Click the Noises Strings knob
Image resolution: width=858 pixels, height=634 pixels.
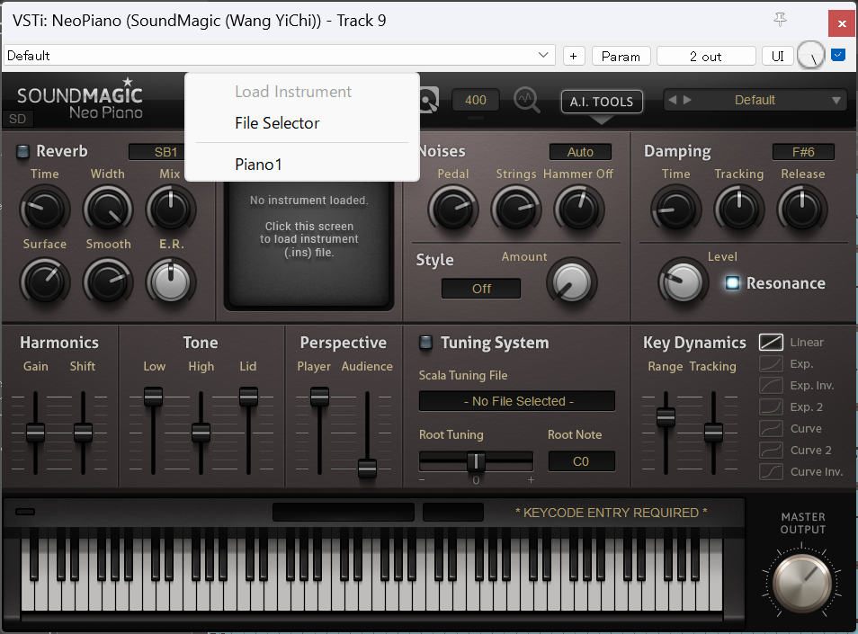coord(516,209)
